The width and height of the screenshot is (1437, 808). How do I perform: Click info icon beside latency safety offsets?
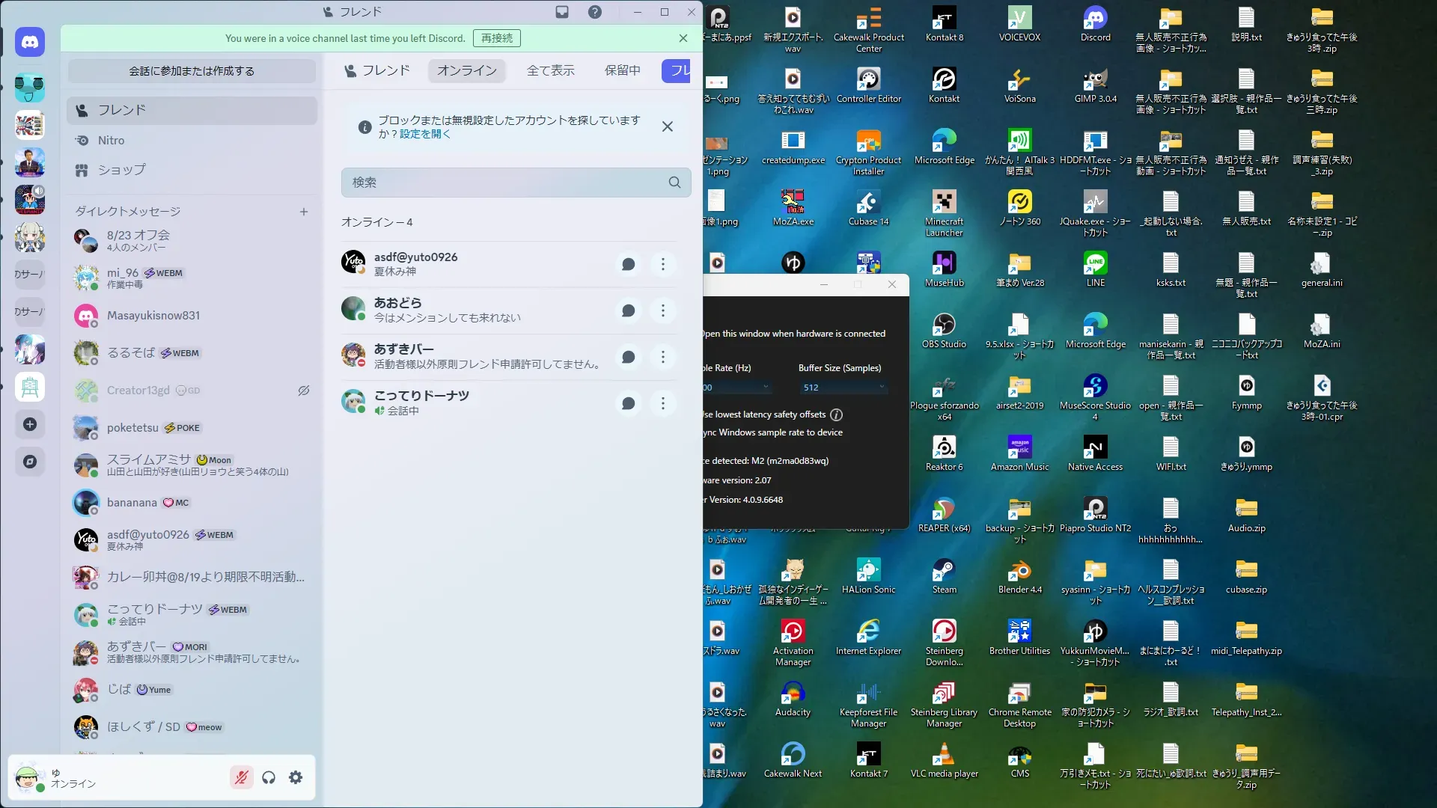[x=837, y=414]
